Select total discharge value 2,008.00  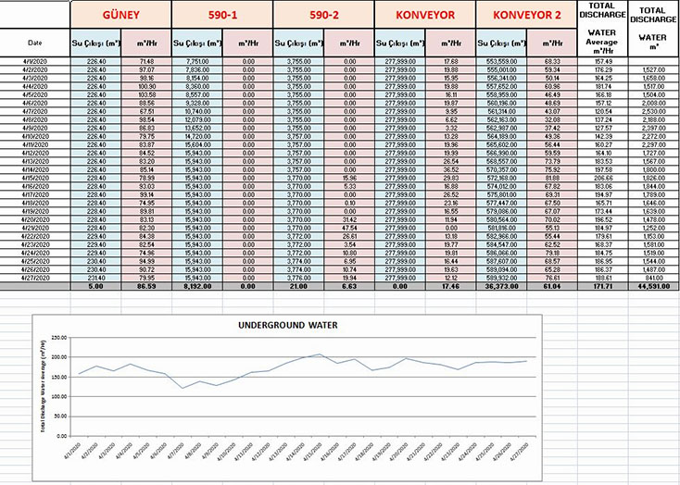653,103
